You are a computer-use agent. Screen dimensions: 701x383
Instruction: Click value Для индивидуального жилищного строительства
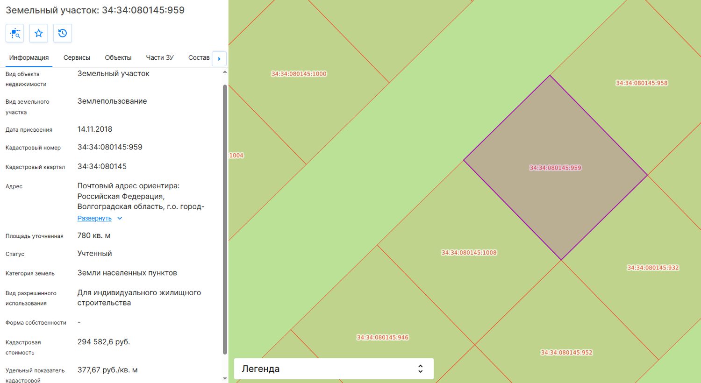tap(139, 298)
